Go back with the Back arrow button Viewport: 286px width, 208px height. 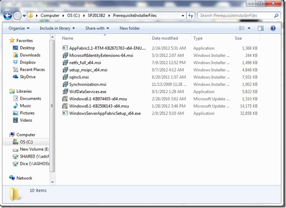[x=8, y=16]
